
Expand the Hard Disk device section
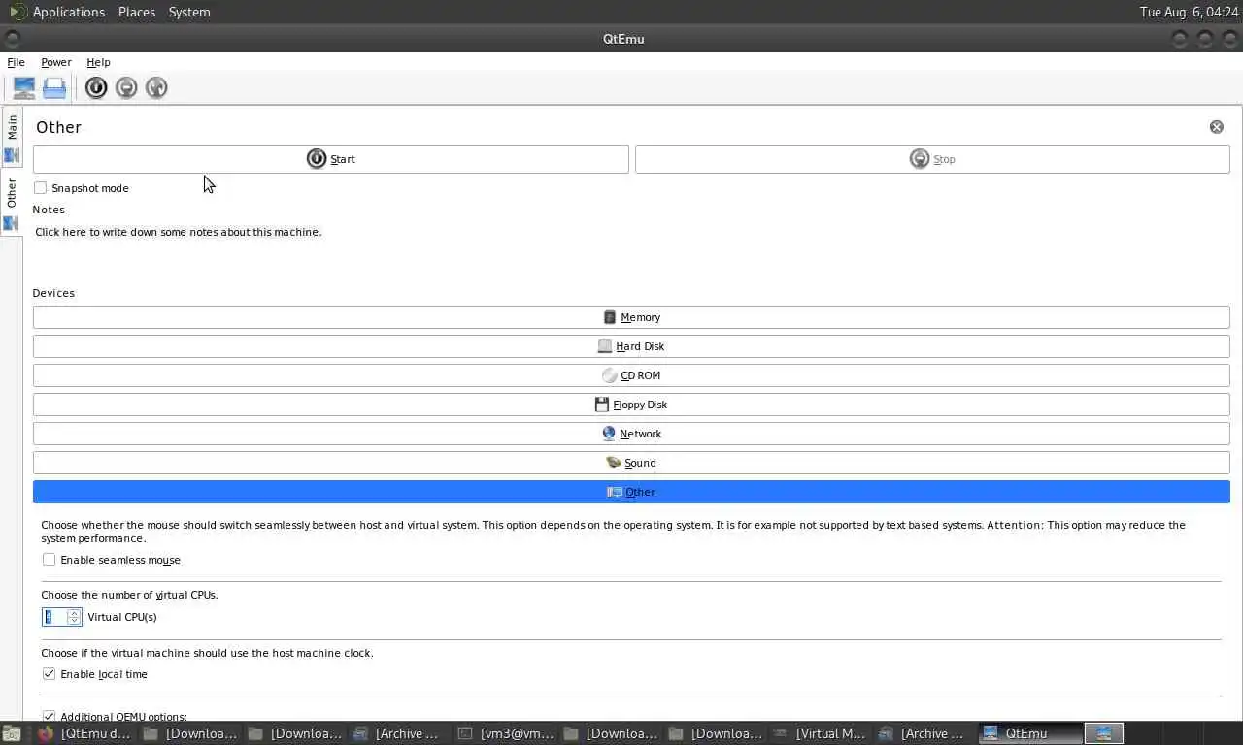[x=631, y=346]
